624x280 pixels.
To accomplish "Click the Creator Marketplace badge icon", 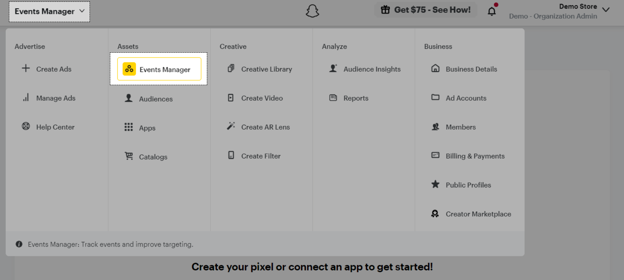I will 435,213.
